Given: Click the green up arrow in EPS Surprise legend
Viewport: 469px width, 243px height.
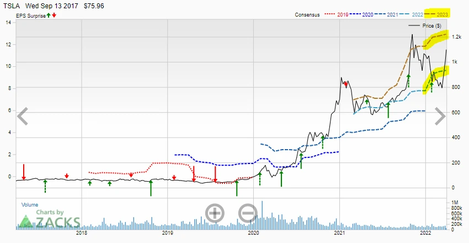Looking at the screenshot, I should click(x=49, y=15).
